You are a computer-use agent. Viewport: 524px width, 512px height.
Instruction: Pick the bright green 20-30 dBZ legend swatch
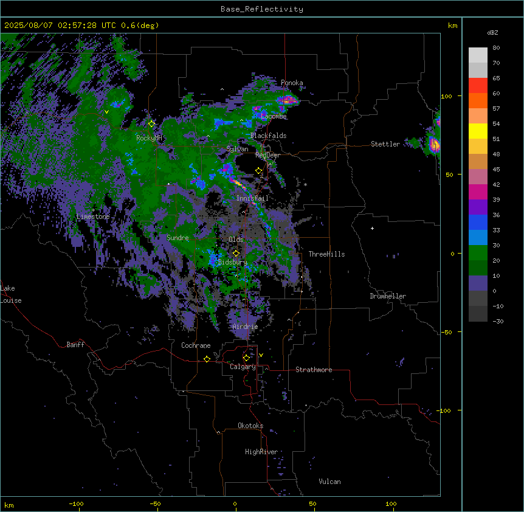pos(478,253)
